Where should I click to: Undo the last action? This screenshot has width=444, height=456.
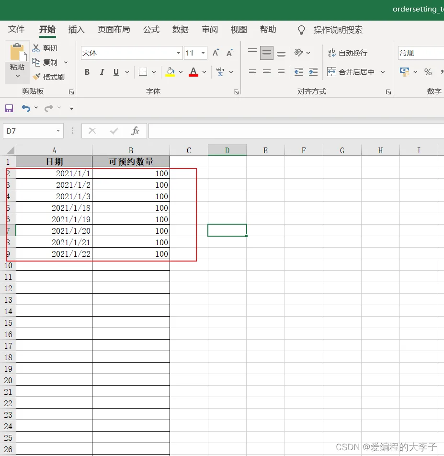26,108
